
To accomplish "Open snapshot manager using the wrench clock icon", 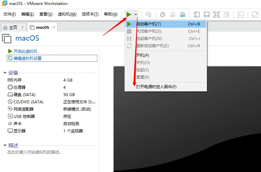I will (x=183, y=15).
